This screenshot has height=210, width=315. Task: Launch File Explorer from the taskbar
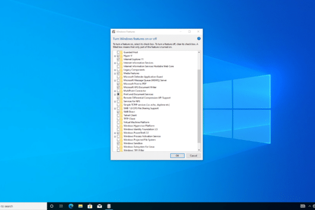point(80,206)
